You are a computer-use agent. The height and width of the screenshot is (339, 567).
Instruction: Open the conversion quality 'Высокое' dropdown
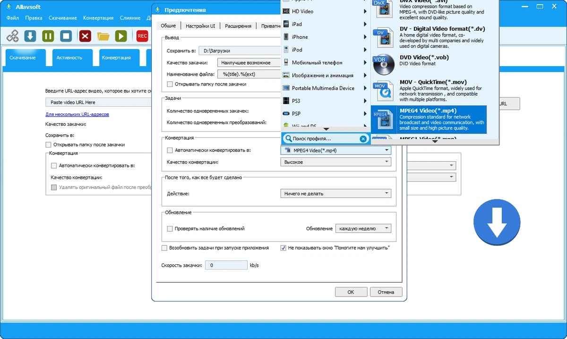(336, 162)
